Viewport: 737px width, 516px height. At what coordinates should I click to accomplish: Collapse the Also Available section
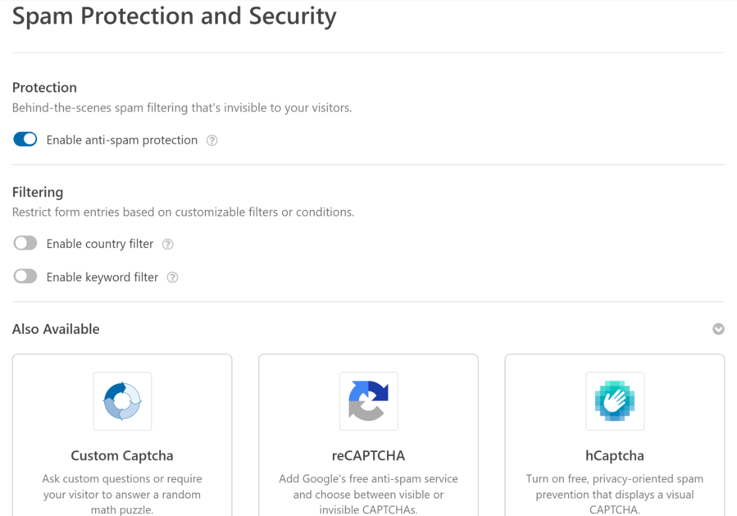[719, 329]
